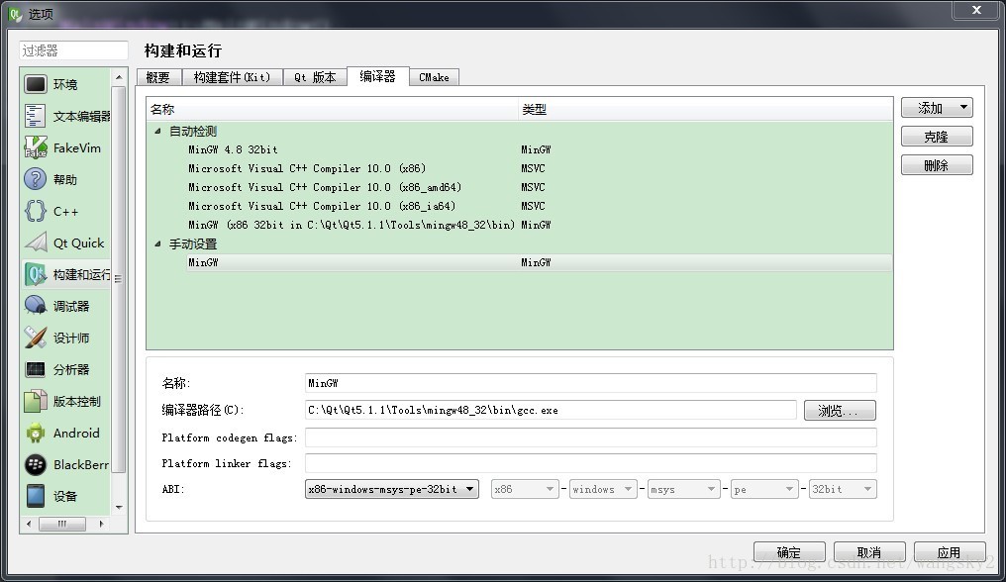
Task: Open the 文本编辑器 text editor icon
Action: (x=36, y=116)
